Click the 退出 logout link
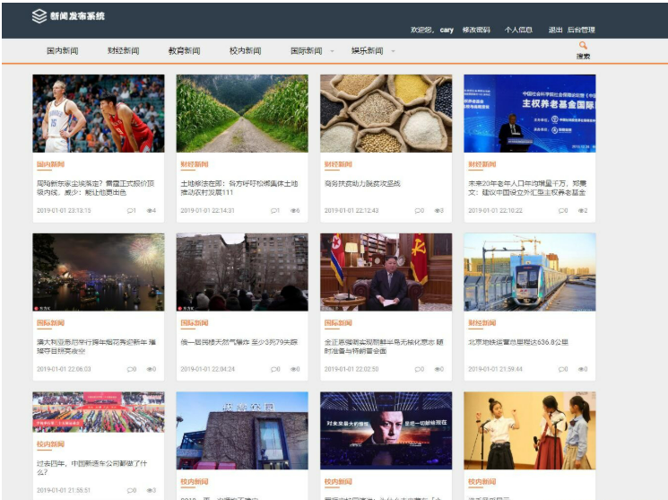Screen dimensions: 668x500 click(555, 30)
